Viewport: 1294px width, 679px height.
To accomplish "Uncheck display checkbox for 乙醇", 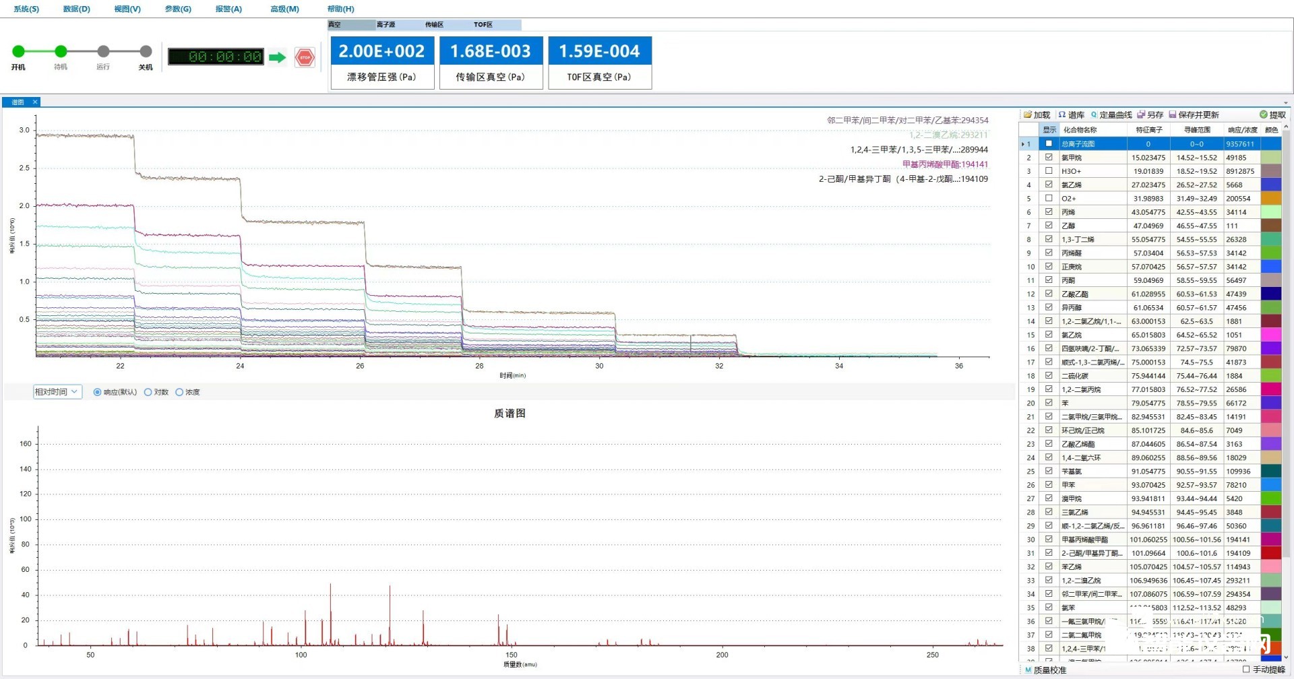I will (x=1049, y=225).
